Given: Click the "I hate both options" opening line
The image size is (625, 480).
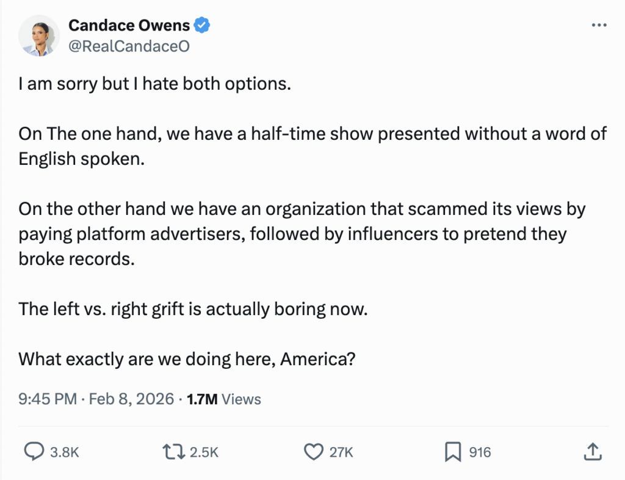Looking at the screenshot, I should tap(154, 84).
